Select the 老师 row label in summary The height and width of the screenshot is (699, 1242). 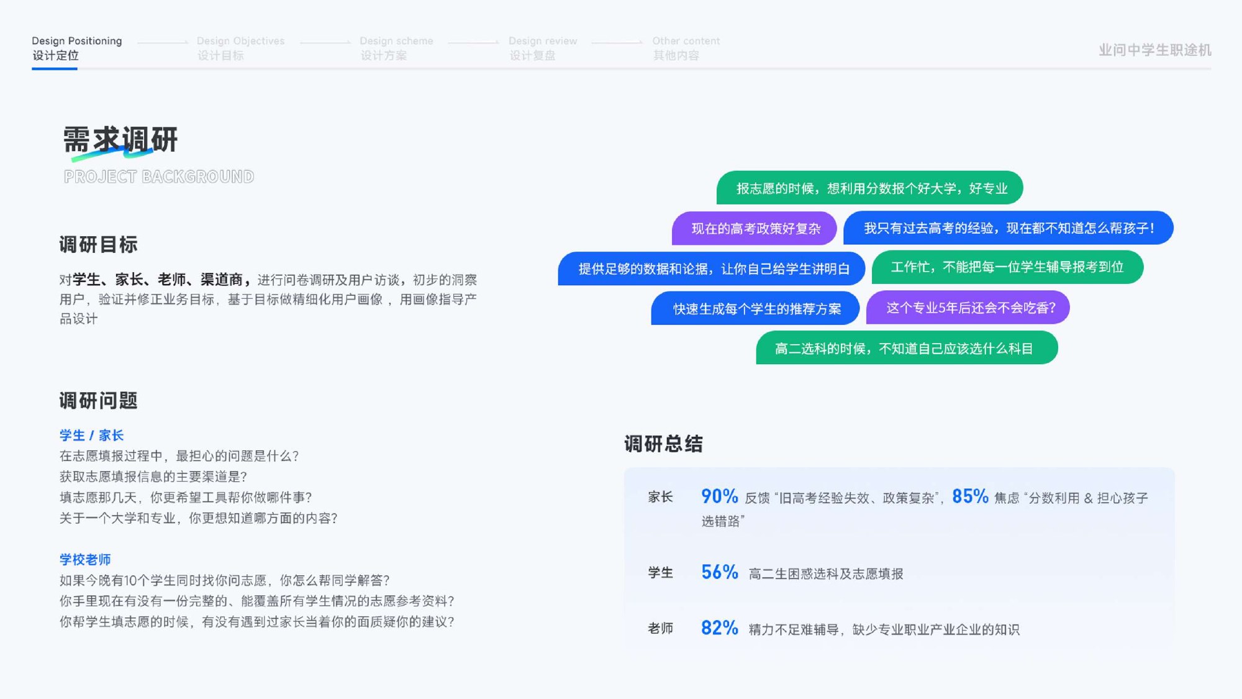(660, 628)
